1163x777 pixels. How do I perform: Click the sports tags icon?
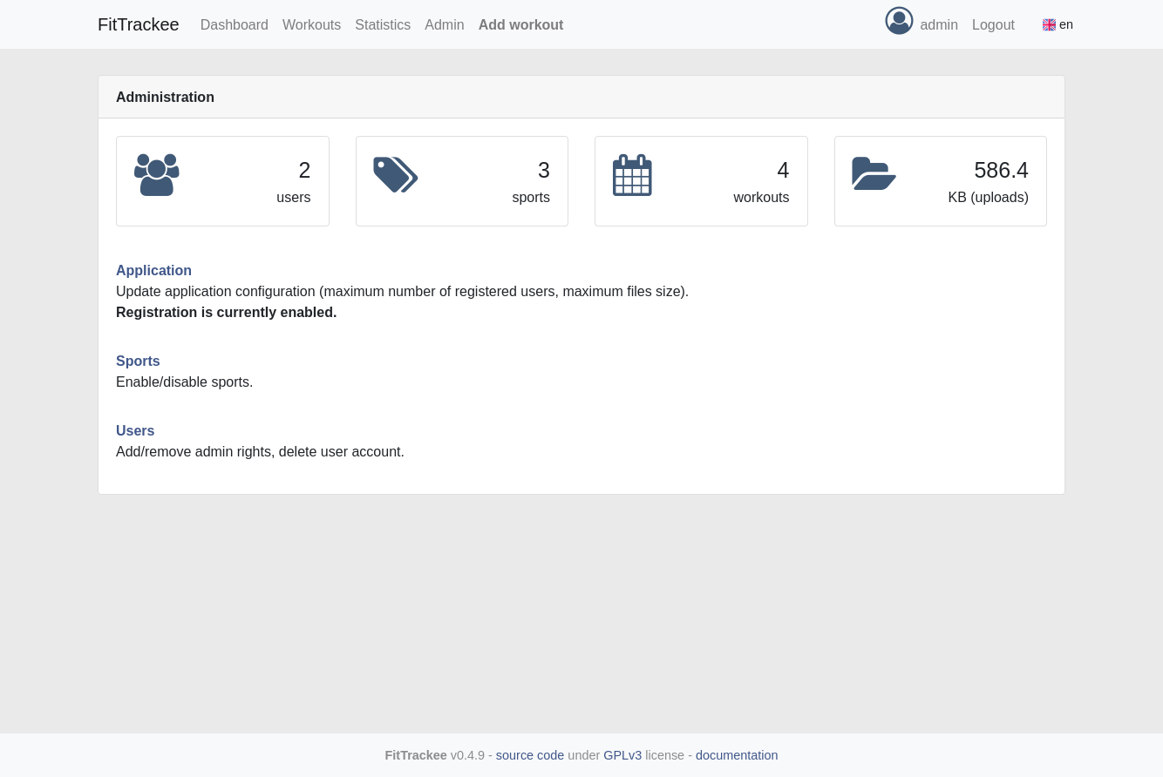coord(395,175)
